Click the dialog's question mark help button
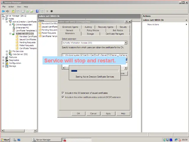Viewport: 189px width, 142px height. coord(126,22)
